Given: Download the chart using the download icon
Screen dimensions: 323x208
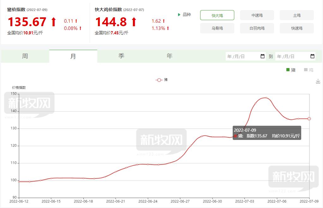Looking at the screenshot, I should pyautogui.click(x=318, y=81).
